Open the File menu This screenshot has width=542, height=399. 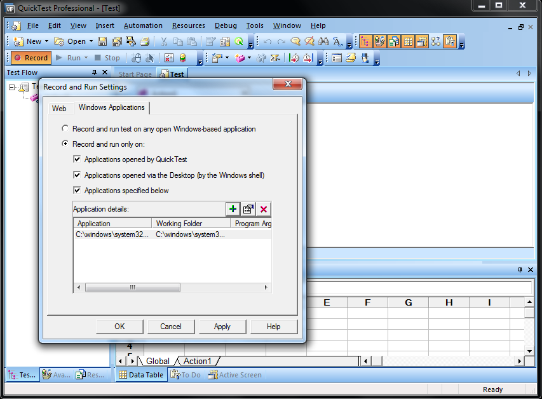click(33, 25)
